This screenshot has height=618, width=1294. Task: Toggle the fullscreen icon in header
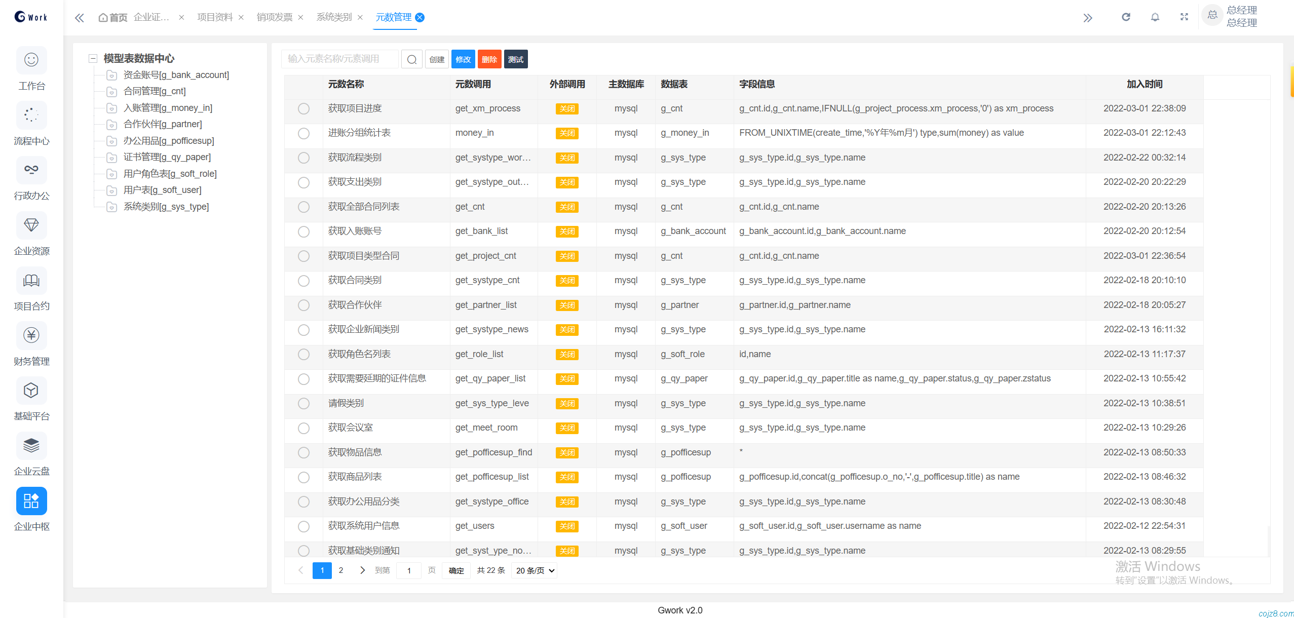(1184, 17)
